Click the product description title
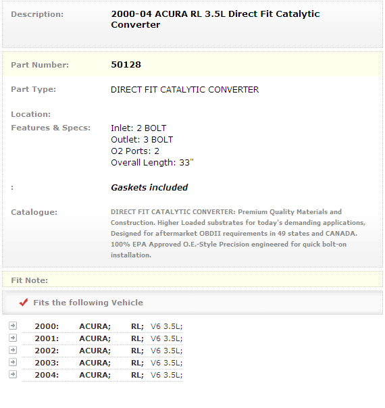This screenshot has height=408, width=385. point(215,20)
